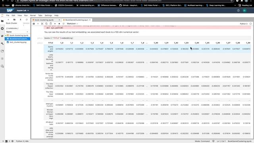The image size is (254, 143).
Task: Open the Reading List bookmark button
Action: coord(246,5)
